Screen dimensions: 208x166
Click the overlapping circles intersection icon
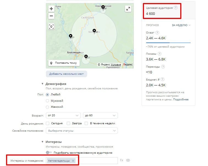click(x=128, y=160)
